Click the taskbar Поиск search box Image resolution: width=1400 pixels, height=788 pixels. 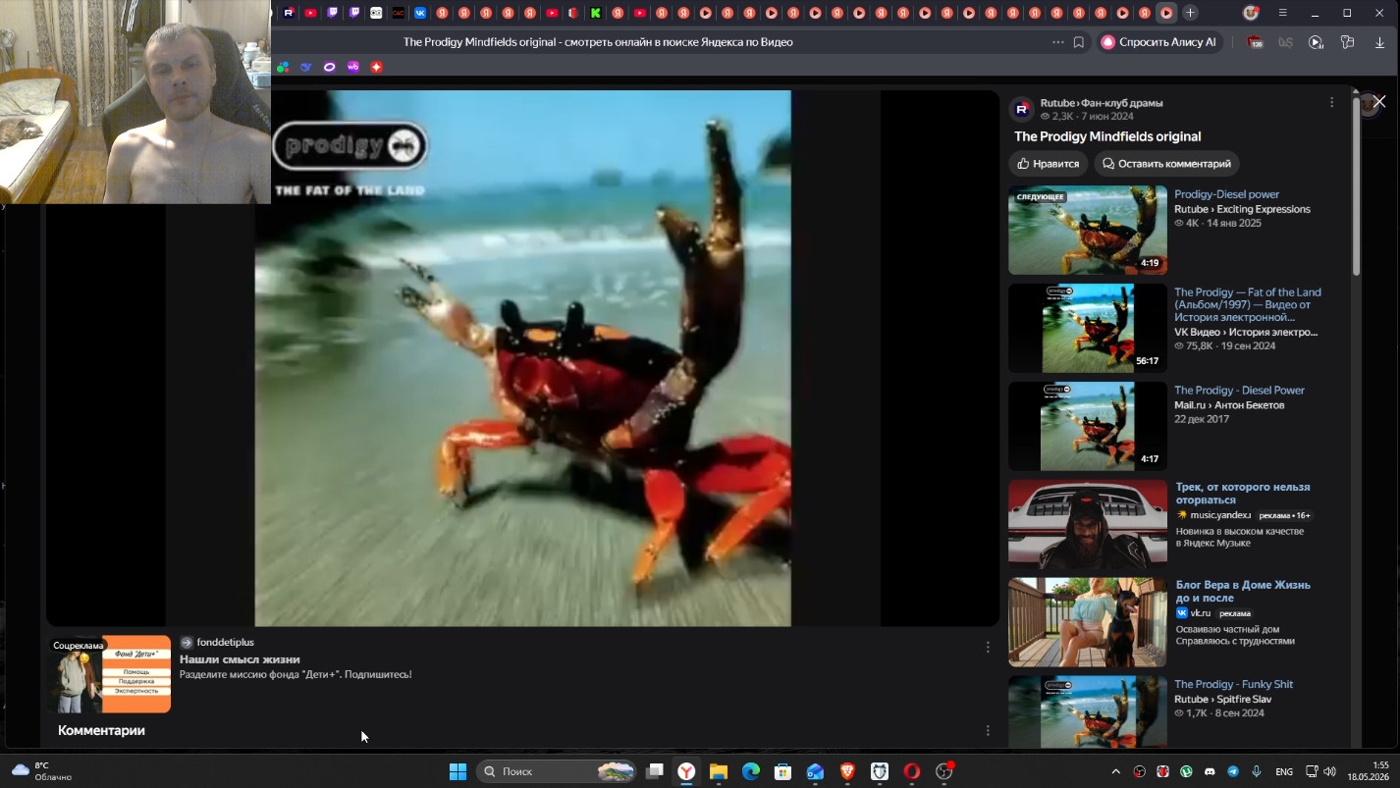point(559,771)
